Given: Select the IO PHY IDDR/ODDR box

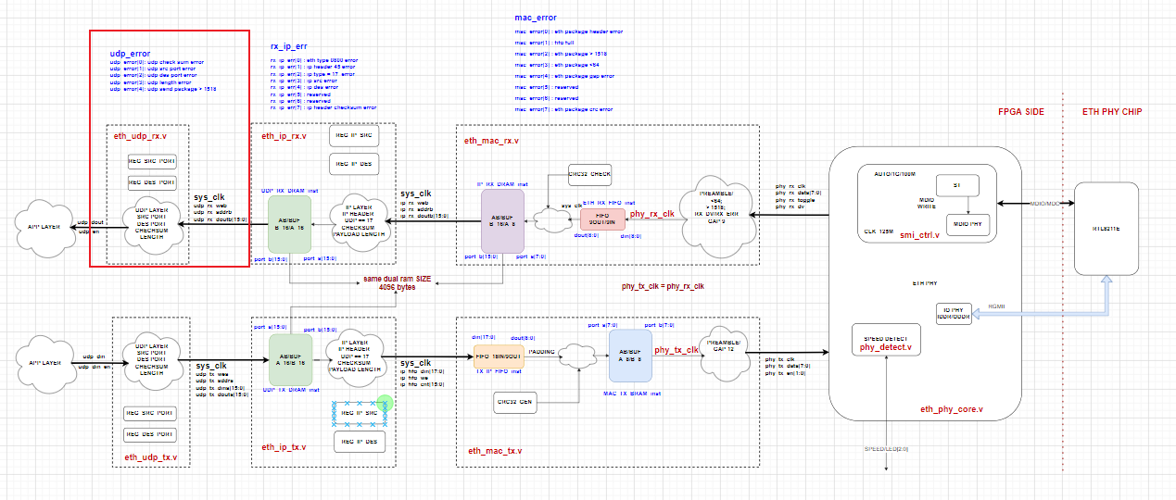Looking at the screenshot, I should pyautogui.click(x=952, y=312).
